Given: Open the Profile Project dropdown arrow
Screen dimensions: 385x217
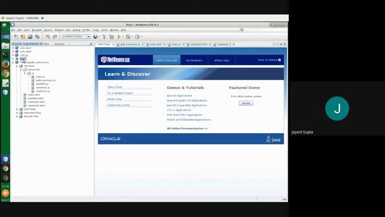Looking at the screenshot, I should point(141,37).
